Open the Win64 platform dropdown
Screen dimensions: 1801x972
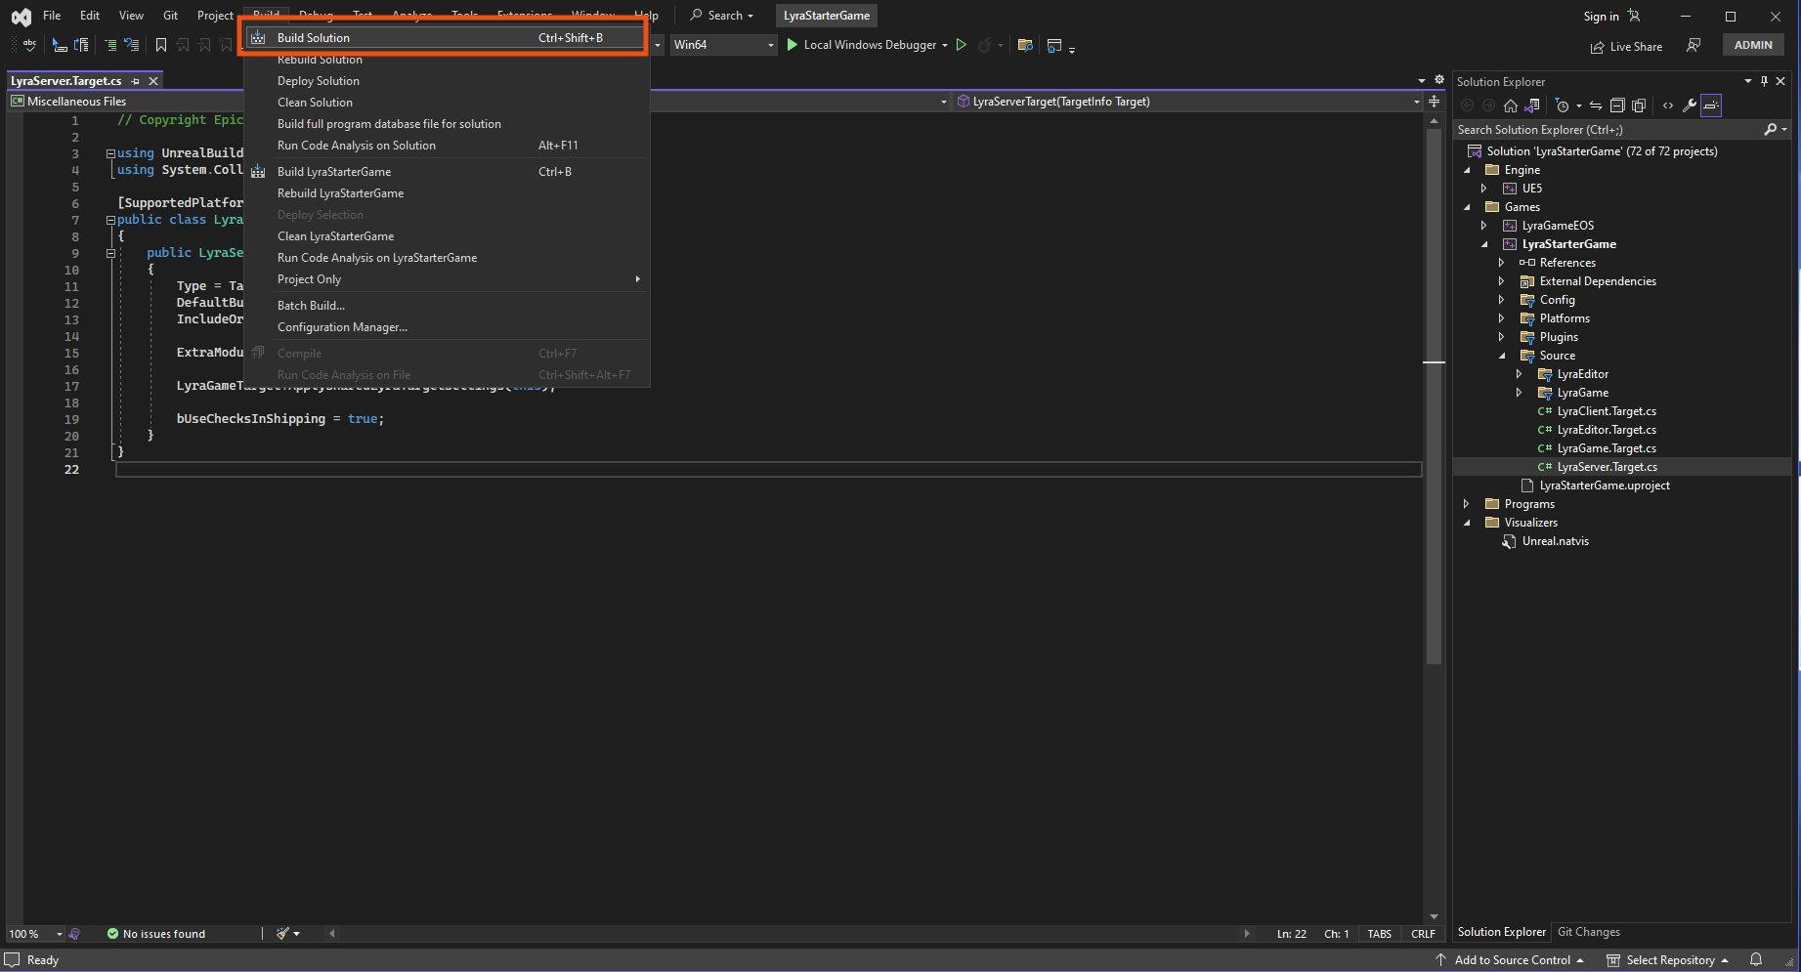tap(724, 45)
